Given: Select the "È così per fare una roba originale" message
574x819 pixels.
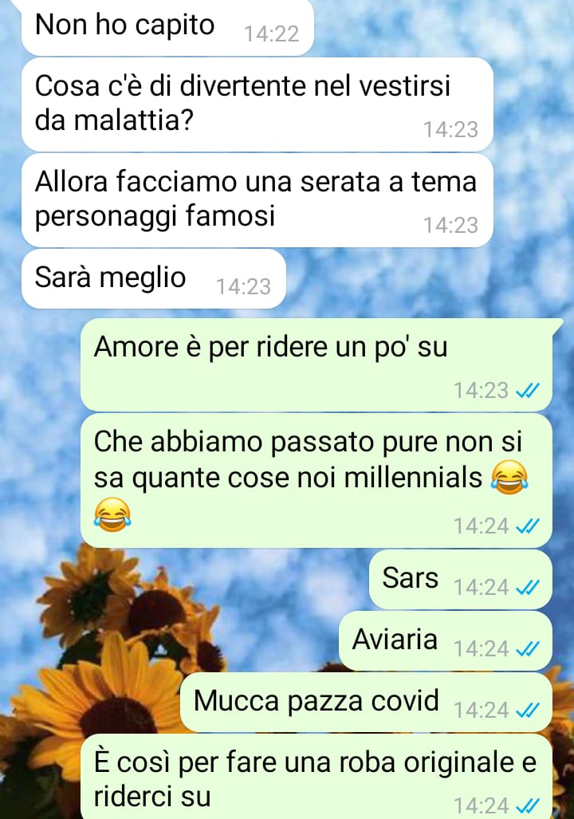Looking at the screenshot, I should point(316,777).
